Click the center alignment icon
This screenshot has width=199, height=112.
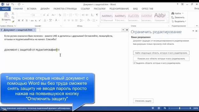click(69, 20)
